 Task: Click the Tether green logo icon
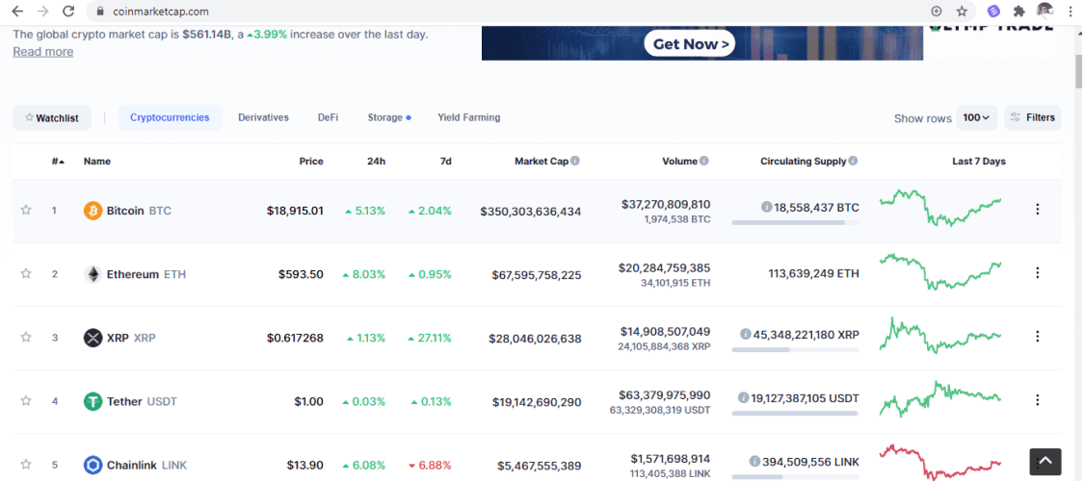(92, 401)
